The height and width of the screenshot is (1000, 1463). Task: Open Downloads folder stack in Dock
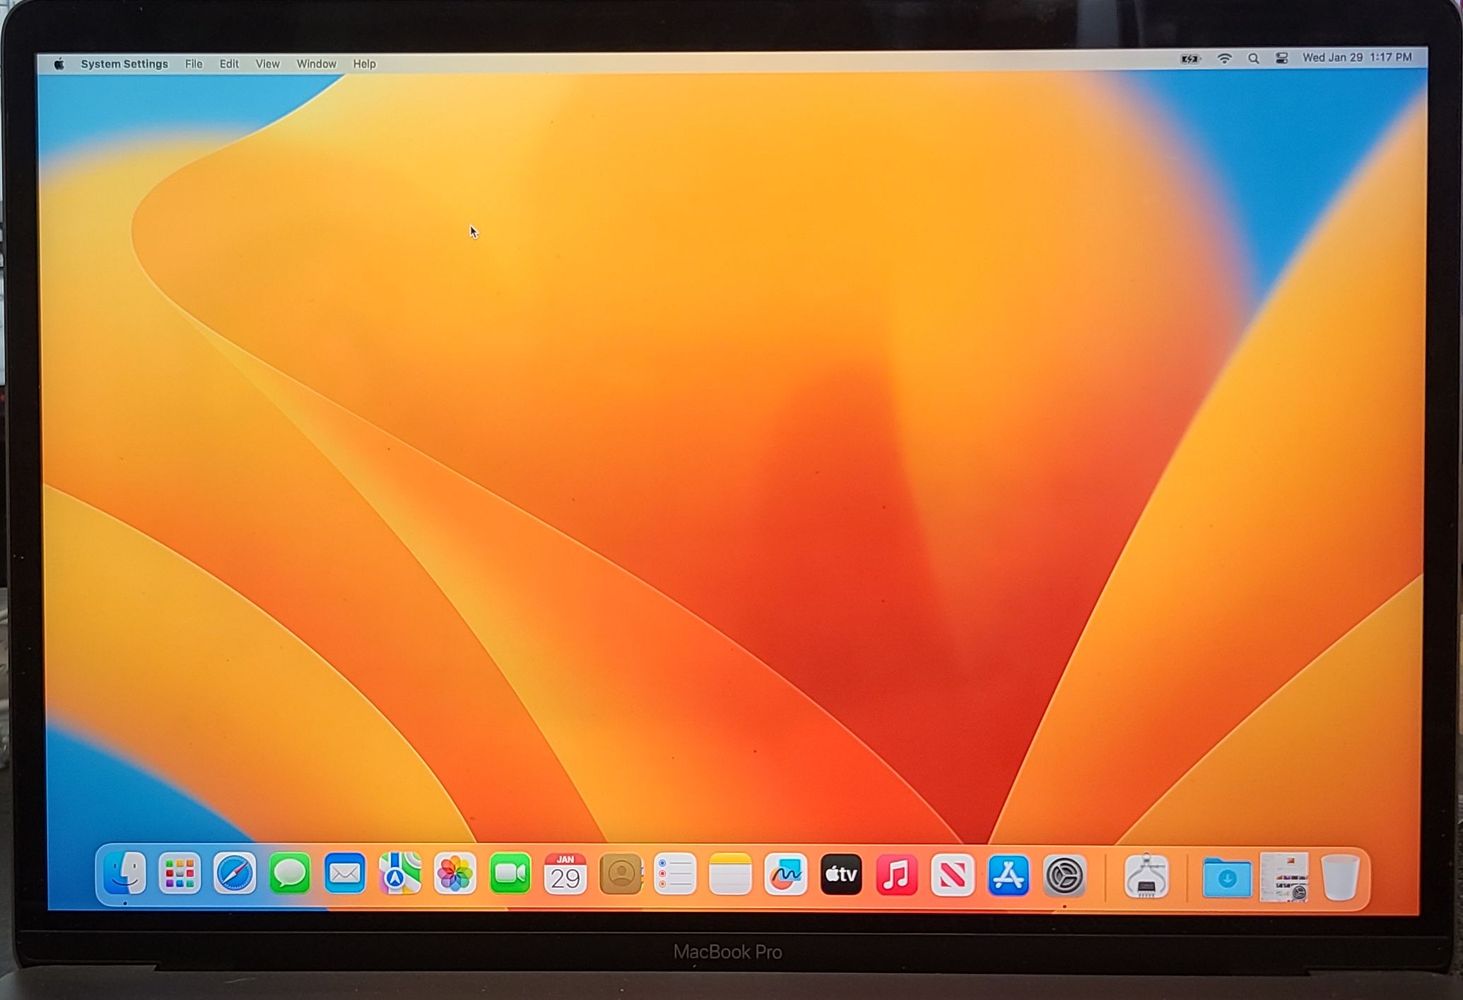coord(1227,878)
